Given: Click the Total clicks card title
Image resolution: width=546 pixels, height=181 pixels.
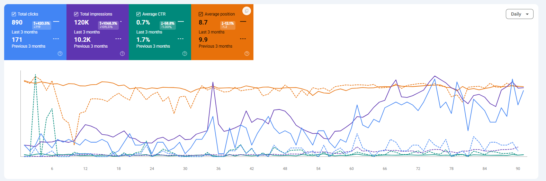Looking at the screenshot, I should point(28,14).
